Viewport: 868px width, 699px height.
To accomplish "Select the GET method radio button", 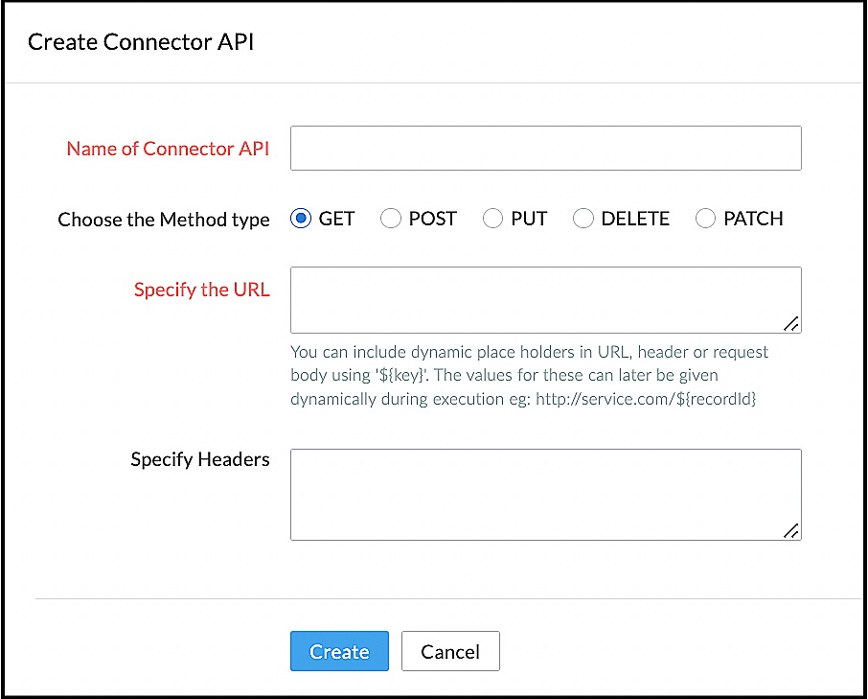I will 301,219.
